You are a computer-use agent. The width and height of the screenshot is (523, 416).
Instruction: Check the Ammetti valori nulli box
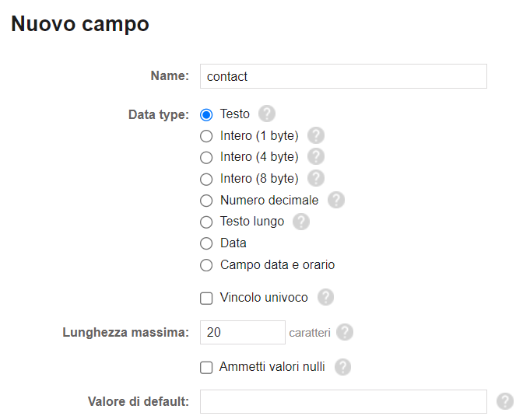[x=206, y=367]
